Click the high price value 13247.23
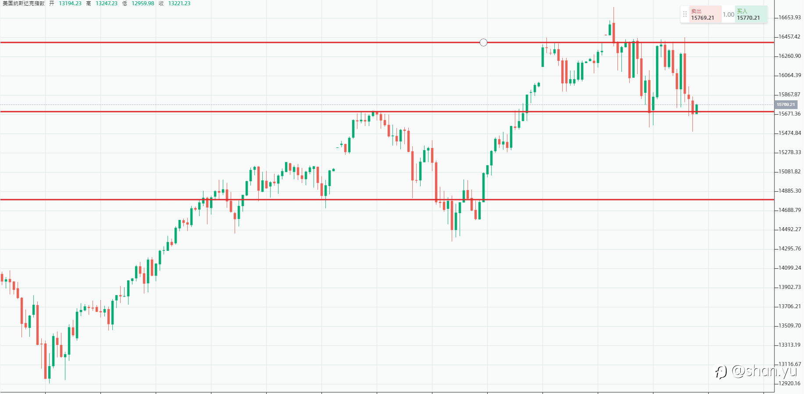 [107, 4]
